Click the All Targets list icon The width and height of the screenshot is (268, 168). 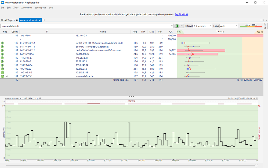pos(2,20)
